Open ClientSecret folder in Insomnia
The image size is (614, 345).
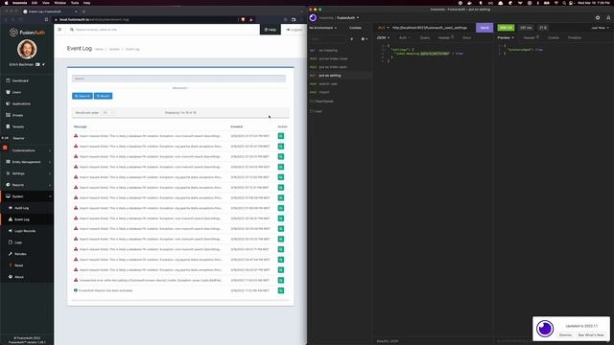(x=340, y=102)
